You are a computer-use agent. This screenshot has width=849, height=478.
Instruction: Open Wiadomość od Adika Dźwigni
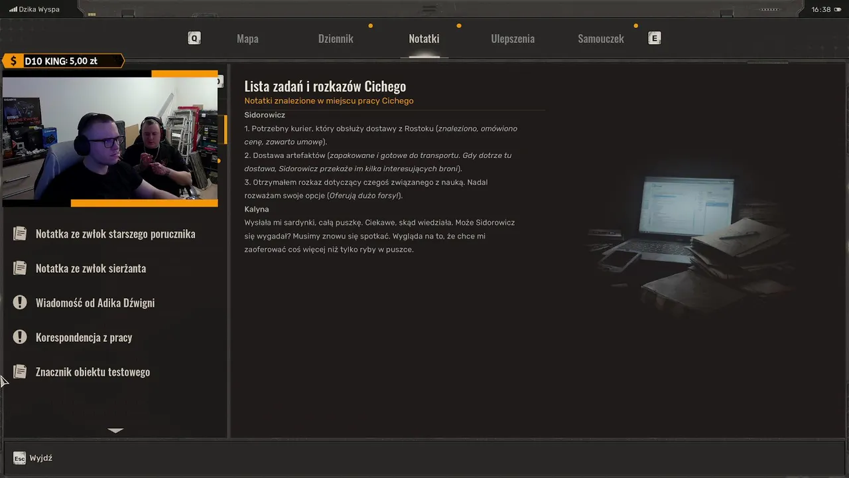point(95,303)
